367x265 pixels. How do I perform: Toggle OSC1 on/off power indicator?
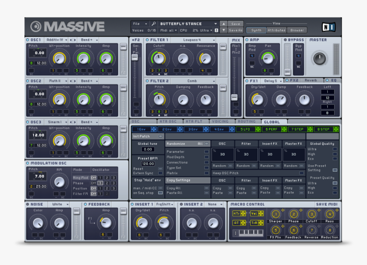pos(28,40)
